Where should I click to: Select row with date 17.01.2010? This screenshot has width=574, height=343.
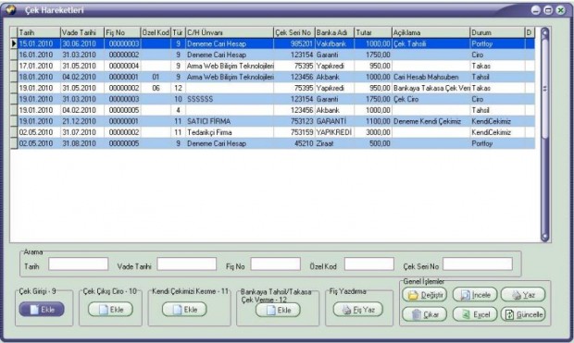[272, 66]
